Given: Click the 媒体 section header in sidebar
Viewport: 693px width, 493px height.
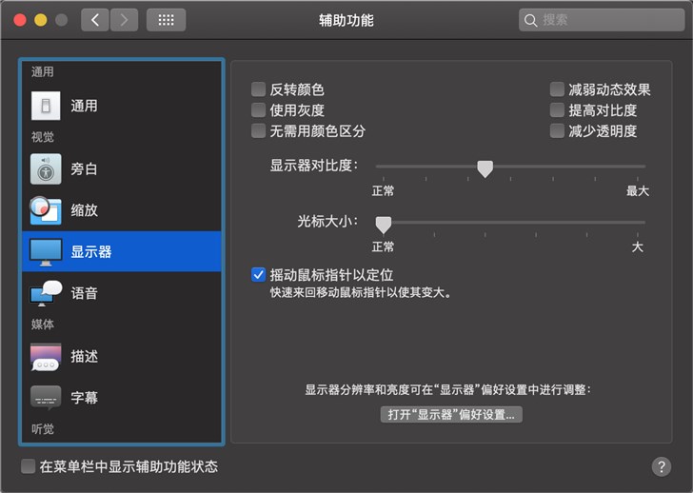Looking at the screenshot, I should tap(43, 325).
